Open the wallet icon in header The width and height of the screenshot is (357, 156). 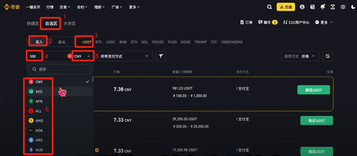[313, 7]
